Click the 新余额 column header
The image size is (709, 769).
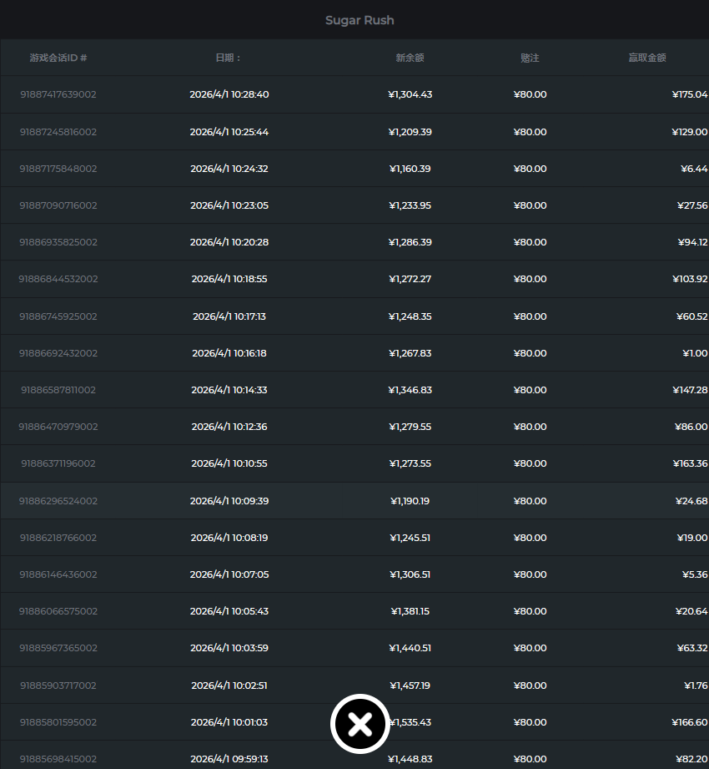(410, 58)
